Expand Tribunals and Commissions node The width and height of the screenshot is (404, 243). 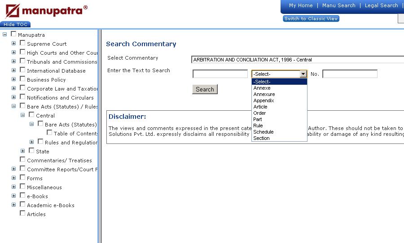click(13, 61)
